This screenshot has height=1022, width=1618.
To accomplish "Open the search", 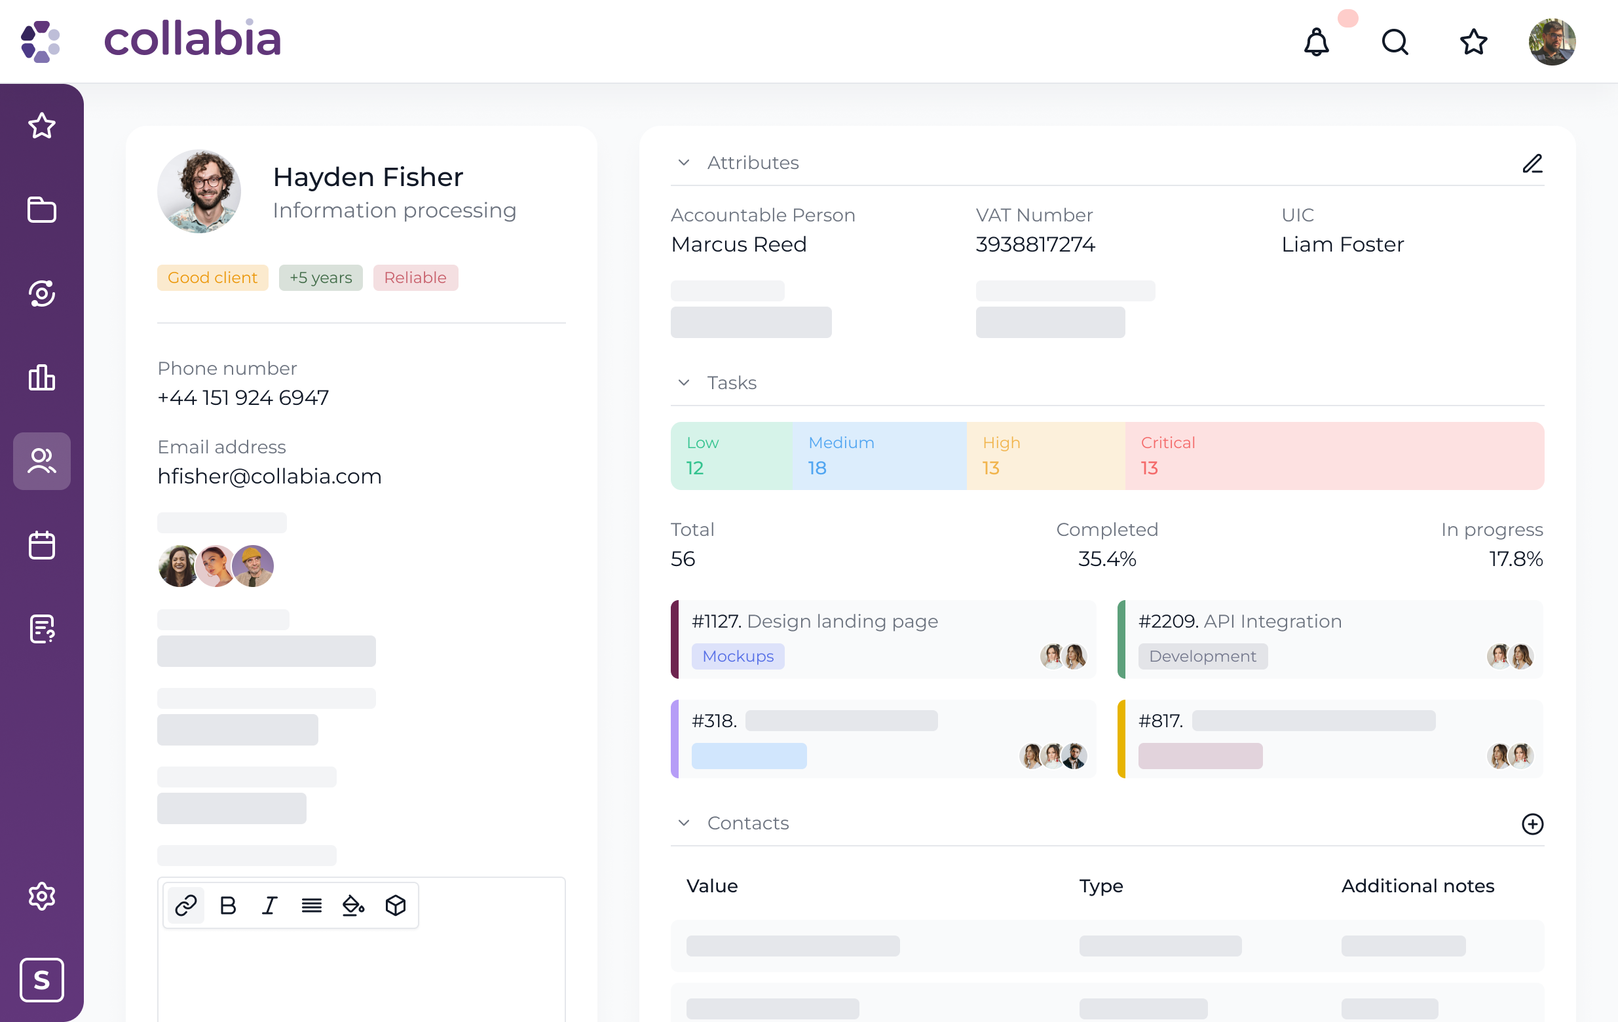I will point(1394,43).
